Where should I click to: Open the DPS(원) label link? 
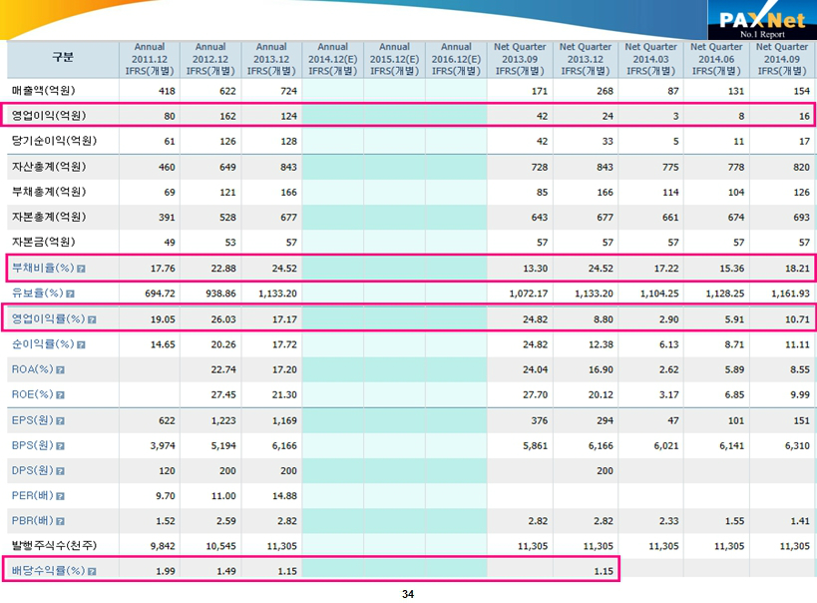(31, 471)
